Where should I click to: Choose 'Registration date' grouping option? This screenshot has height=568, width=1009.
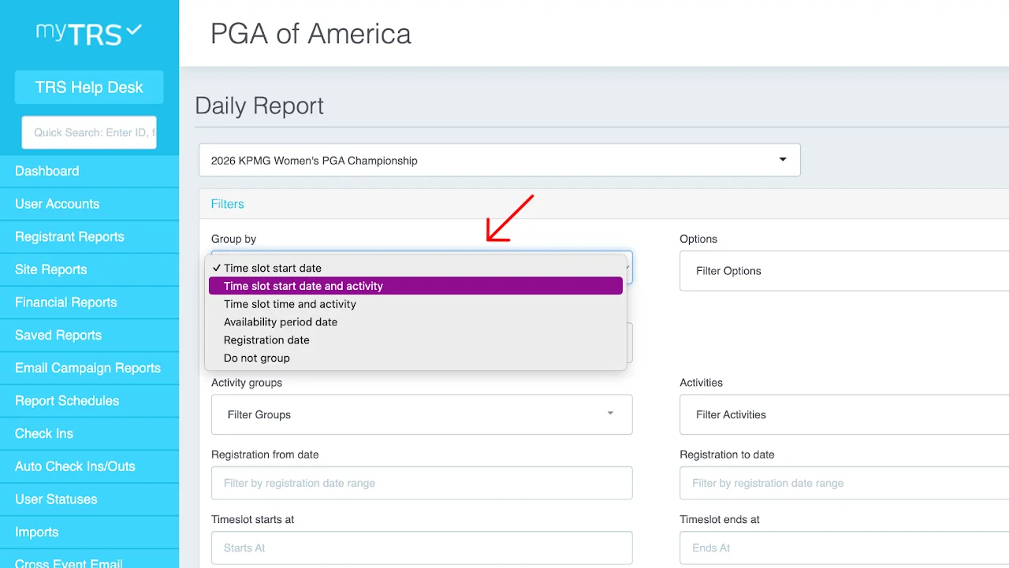pos(415,340)
